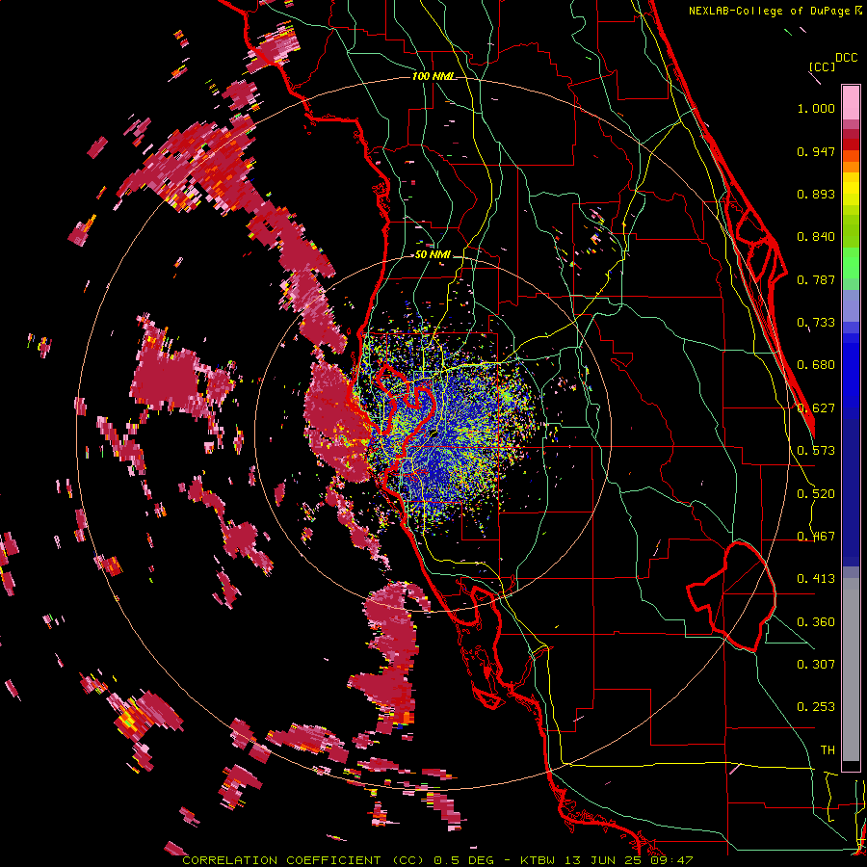Viewport: 867px width, 867px height.
Task: Click the 09:47 timestamp text
Action: click(671, 860)
